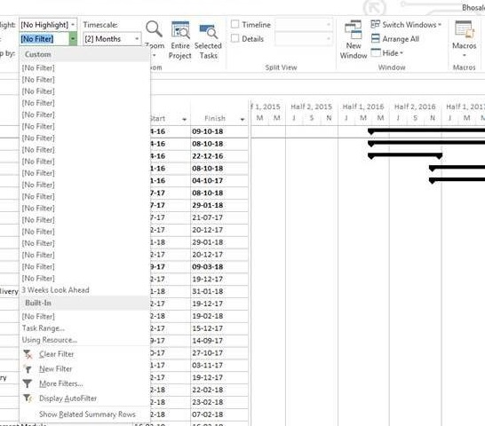Click the Zoom magnifier icon
Image resolution: width=485 pixels, height=426 pixels.
pos(154,29)
